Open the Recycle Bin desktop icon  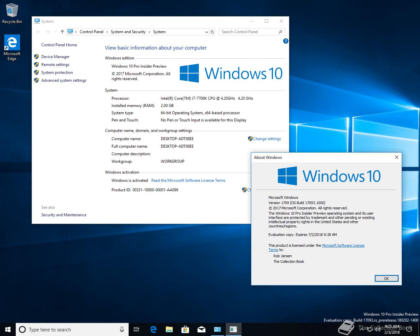(12, 13)
